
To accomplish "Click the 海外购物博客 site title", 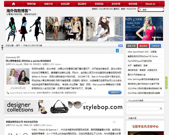I will pos(19,11).
